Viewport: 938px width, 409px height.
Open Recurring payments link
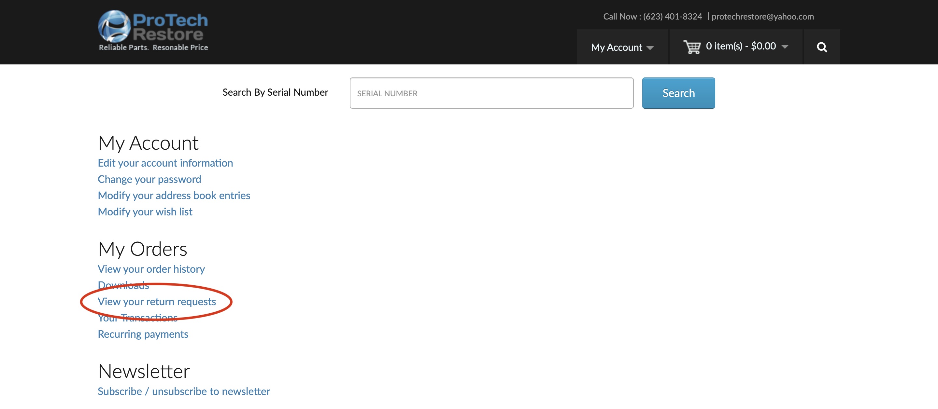click(x=143, y=334)
